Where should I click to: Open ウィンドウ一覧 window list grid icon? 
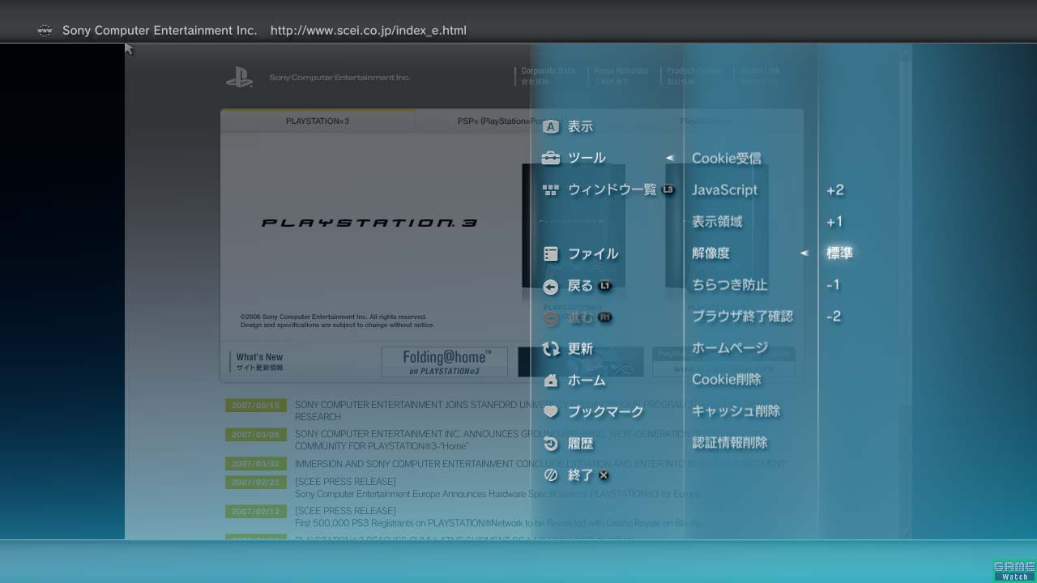[x=551, y=190]
